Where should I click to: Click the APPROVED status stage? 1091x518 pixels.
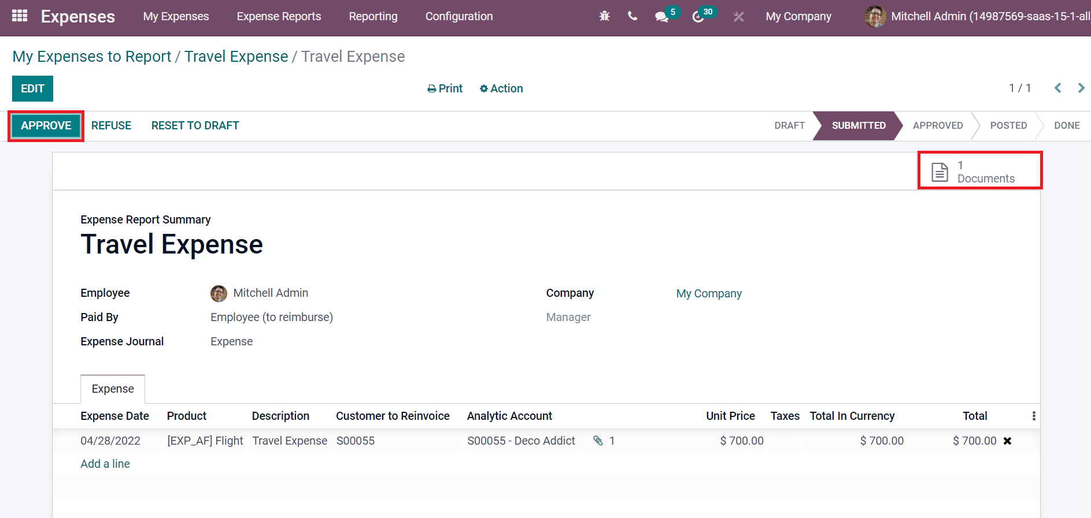(938, 125)
